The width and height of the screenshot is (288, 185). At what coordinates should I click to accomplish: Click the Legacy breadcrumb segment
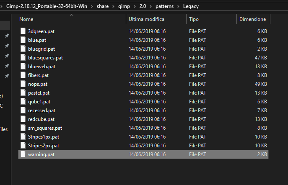click(x=191, y=6)
